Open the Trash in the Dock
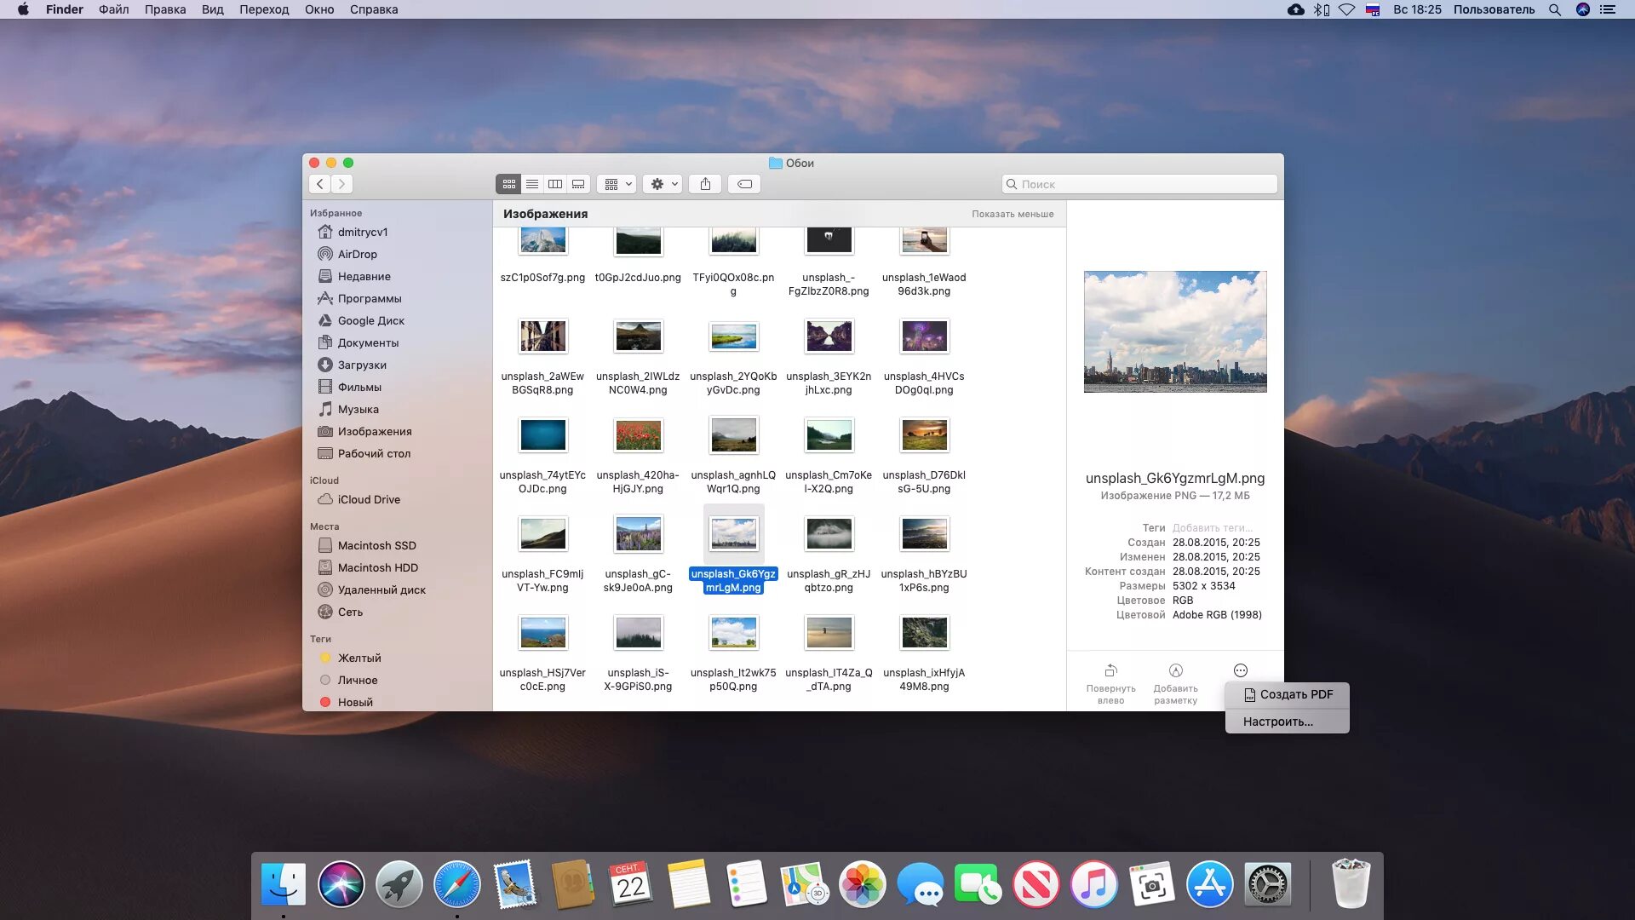This screenshot has width=1635, height=920. [x=1351, y=884]
